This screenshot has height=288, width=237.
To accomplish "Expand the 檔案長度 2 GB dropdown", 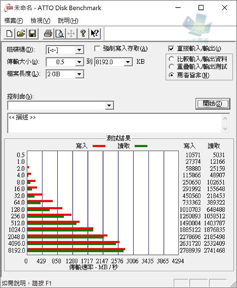I will [x=79, y=74].
